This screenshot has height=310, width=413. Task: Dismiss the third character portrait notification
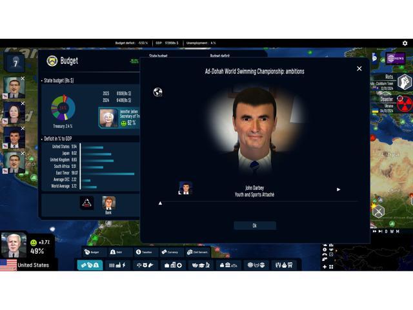tap(23, 128)
